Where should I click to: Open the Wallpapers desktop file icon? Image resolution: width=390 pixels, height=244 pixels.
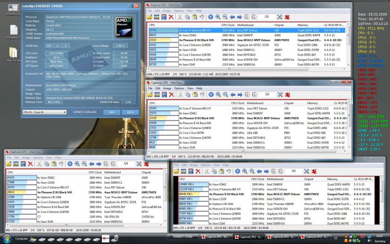pyautogui.click(x=14, y=32)
